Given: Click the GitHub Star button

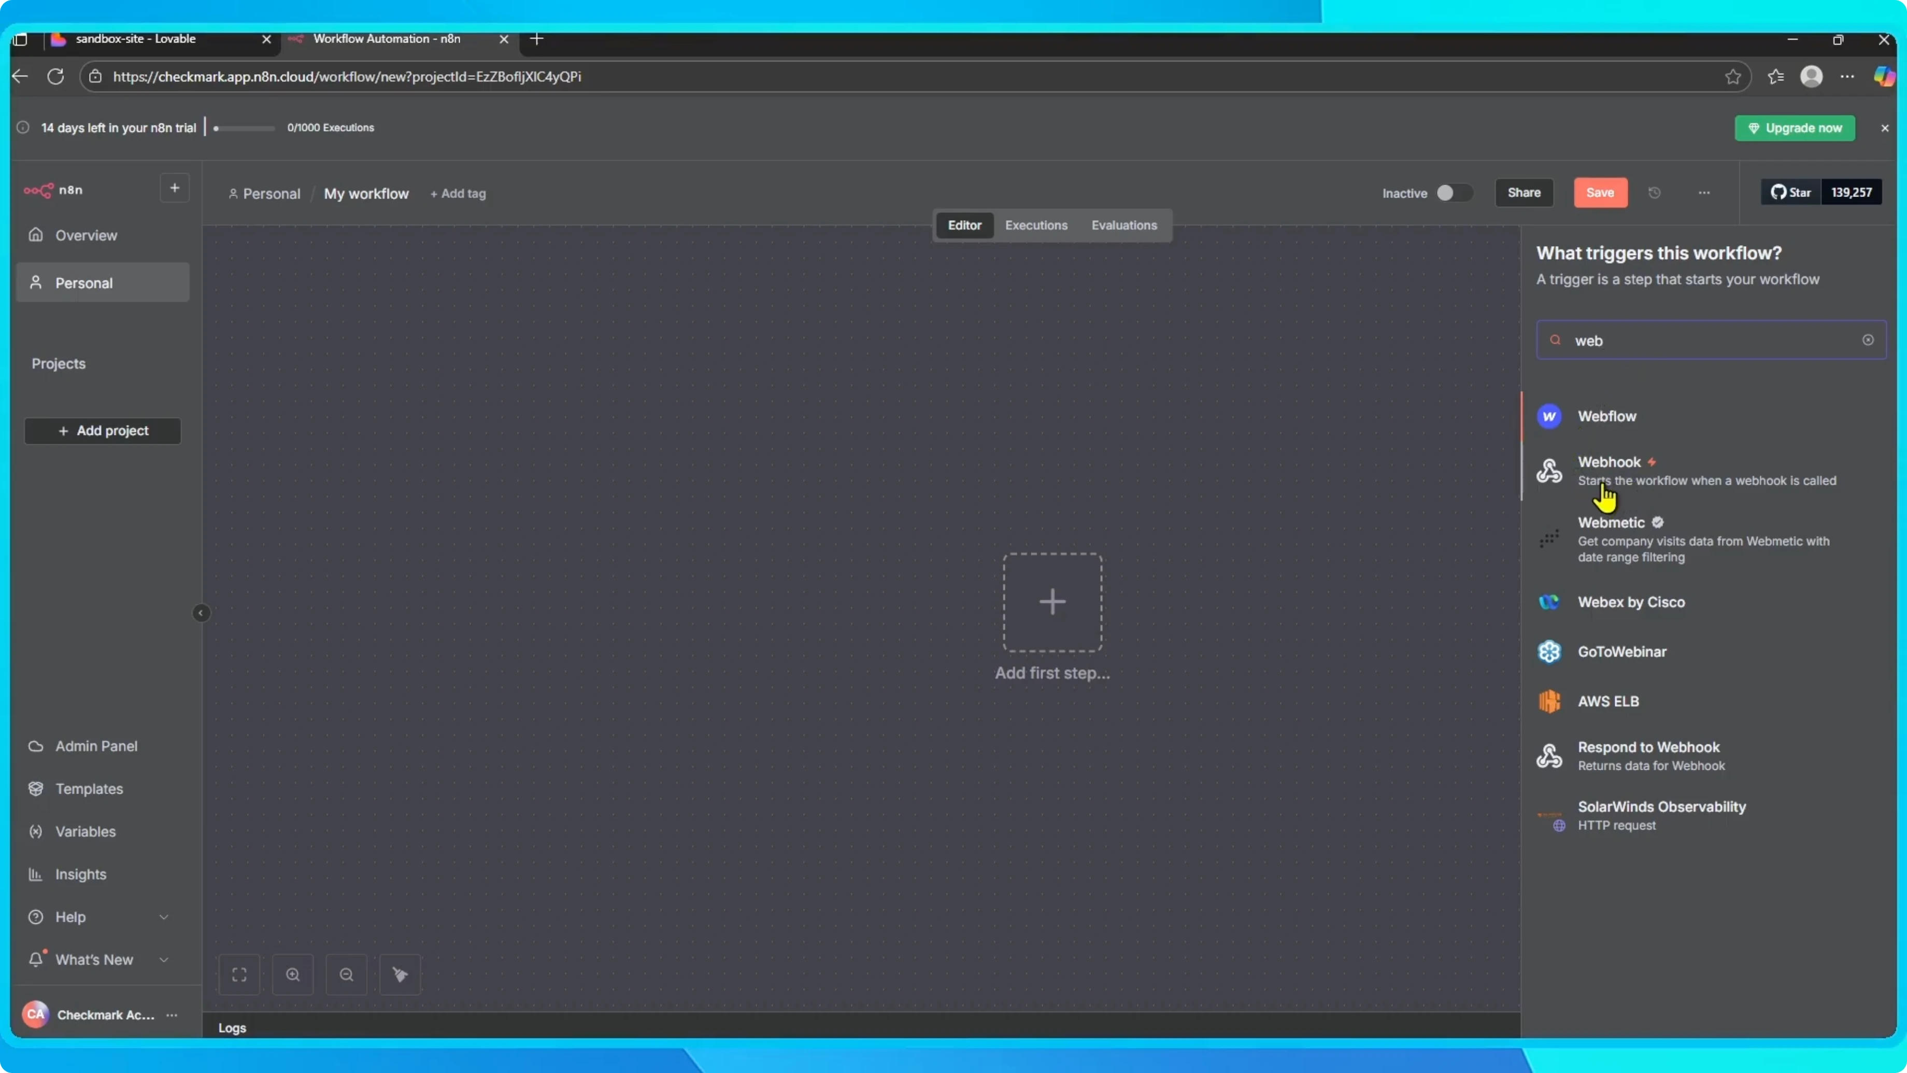Looking at the screenshot, I should click(x=1791, y=192).
